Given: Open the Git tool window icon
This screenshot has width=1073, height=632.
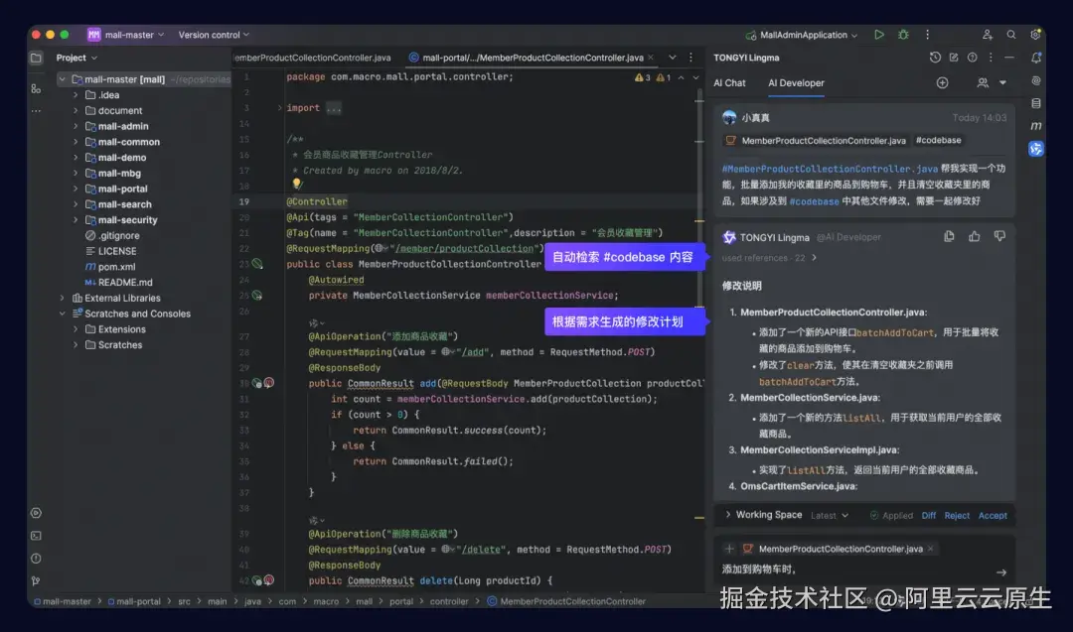Looking at the screenshot, I should (36, 580).
